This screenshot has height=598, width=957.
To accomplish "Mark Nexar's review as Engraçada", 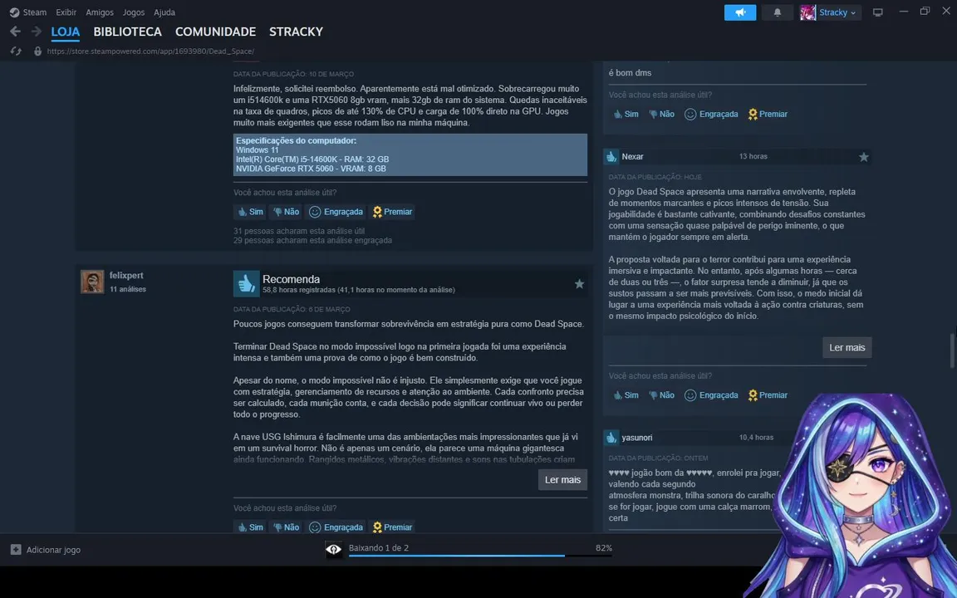I will [x=711, y=395].
